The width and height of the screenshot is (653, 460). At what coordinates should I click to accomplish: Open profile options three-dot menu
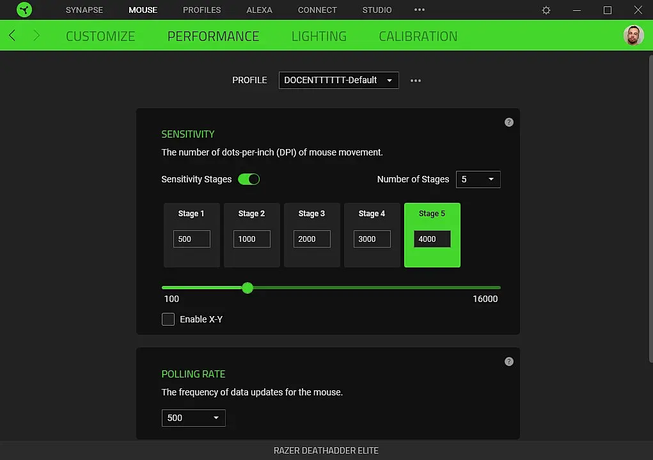coord(416,81)
